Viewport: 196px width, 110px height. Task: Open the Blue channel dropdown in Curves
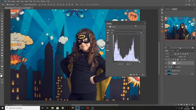coord(124,33)
